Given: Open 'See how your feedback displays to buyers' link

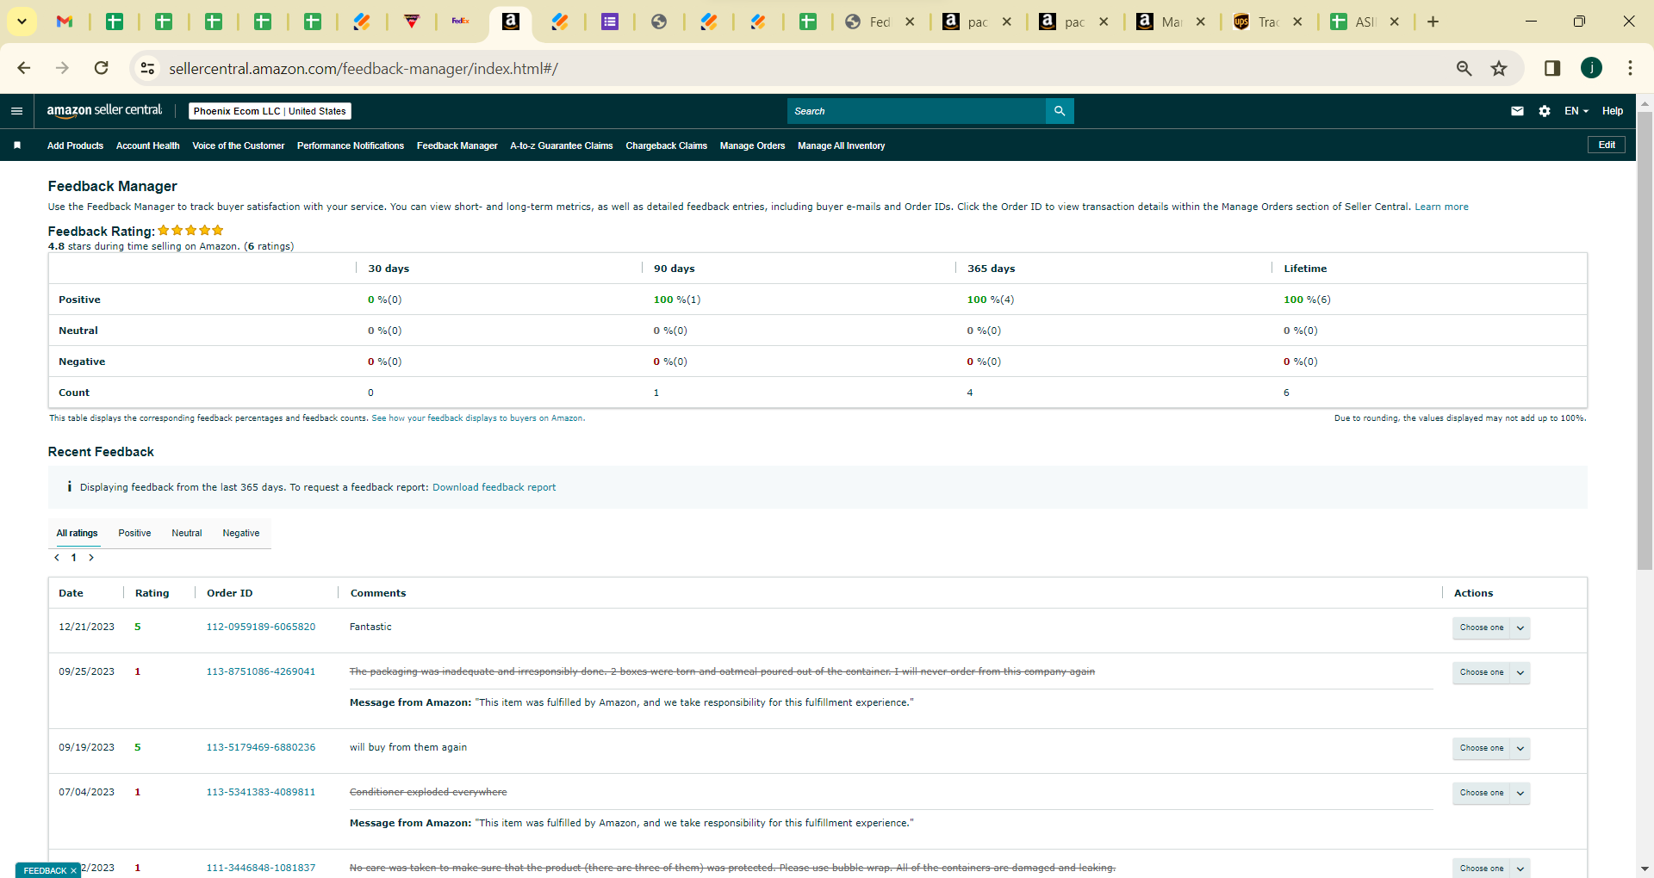Looking at the screenshot, I should (478, 418).
